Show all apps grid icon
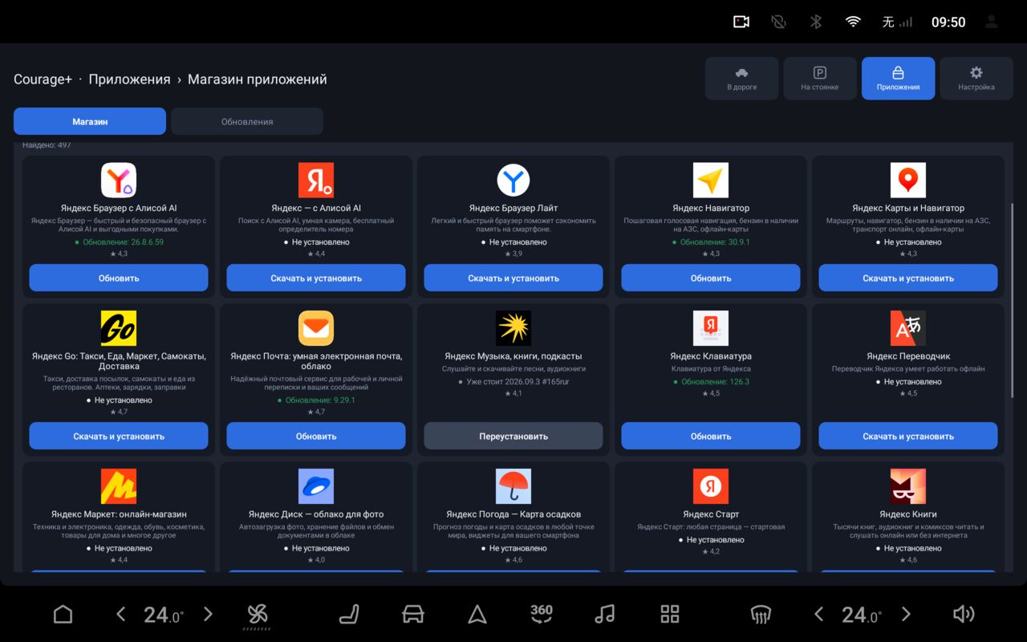The width and height of the screenshot is (1027, 642). pos(670,615)
